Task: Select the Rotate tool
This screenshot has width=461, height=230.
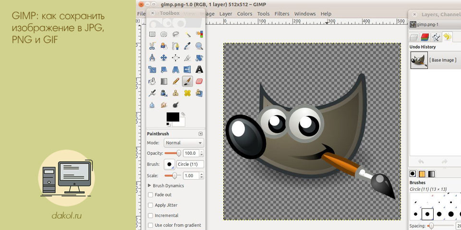Action: click(x=199, y=58)
